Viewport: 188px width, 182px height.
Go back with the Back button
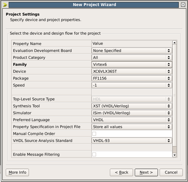(x=121, y=172)
